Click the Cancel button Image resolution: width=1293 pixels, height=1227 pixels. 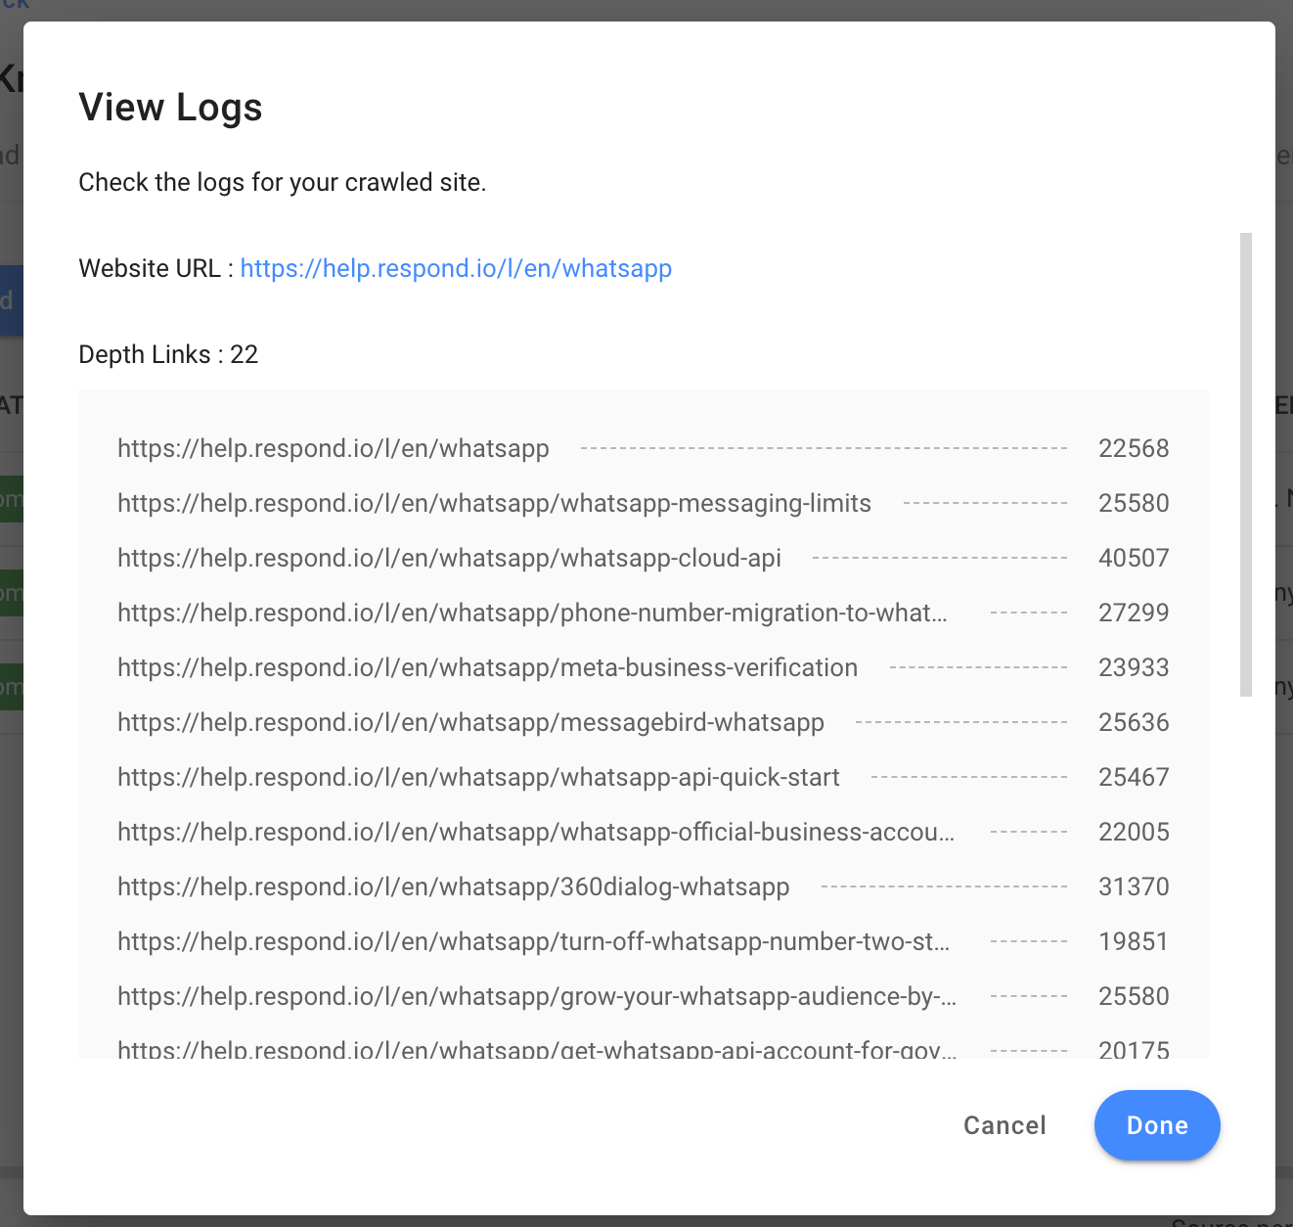point(1004,1125)
